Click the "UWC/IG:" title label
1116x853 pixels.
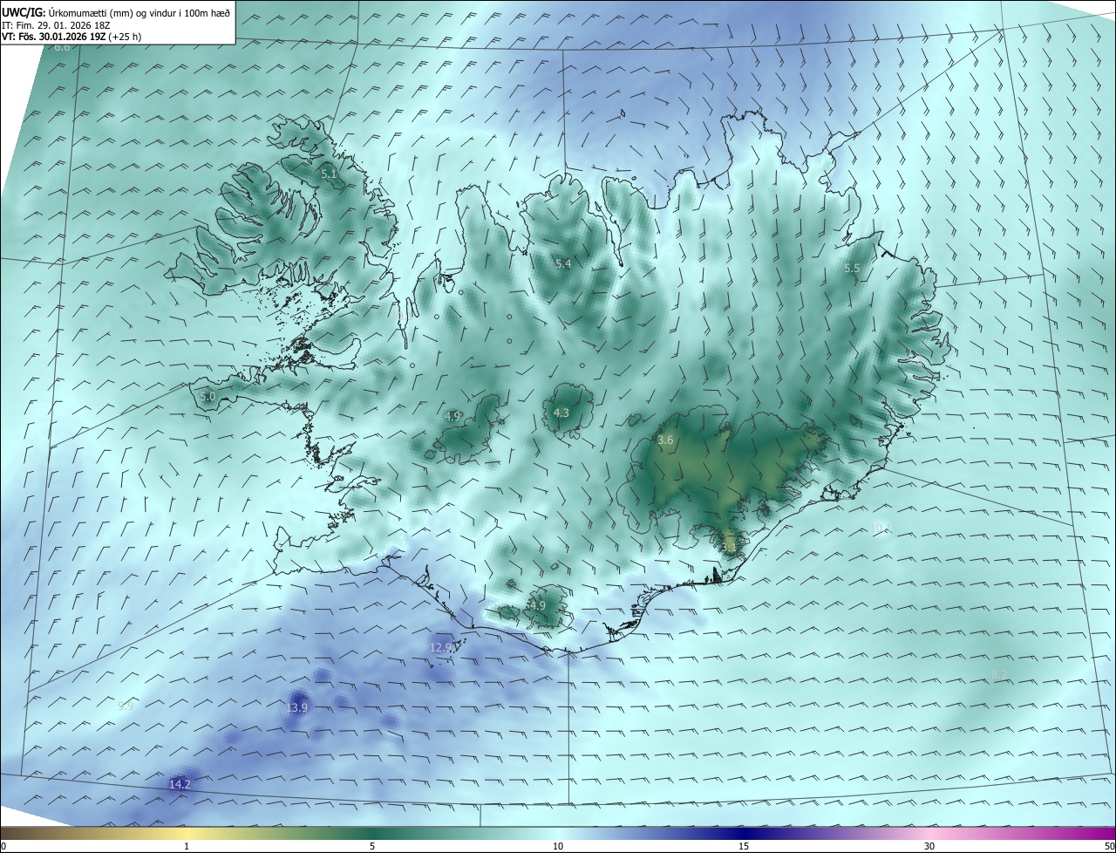click(x=24, y=12)
